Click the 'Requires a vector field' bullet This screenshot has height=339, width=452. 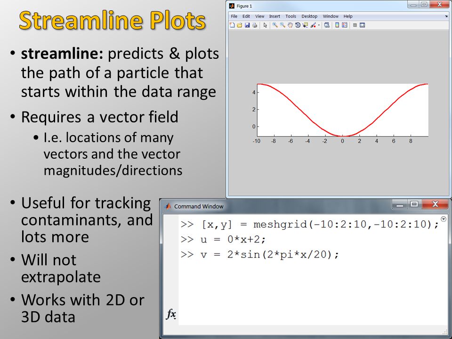pyautogui.click(x=99, y=117)
